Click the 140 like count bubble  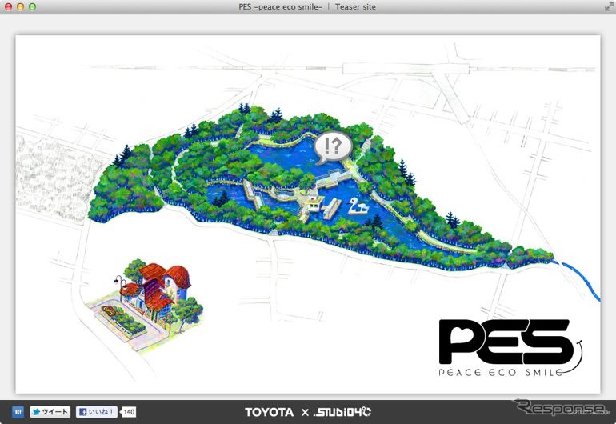(129, 412)
